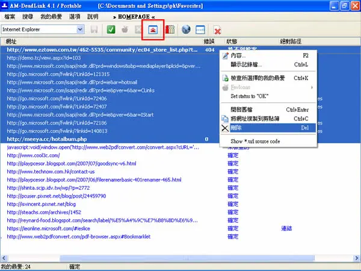Open the globe internal browser icon
Viewport: 361px width, 271px height.
[x=186, y=30]
